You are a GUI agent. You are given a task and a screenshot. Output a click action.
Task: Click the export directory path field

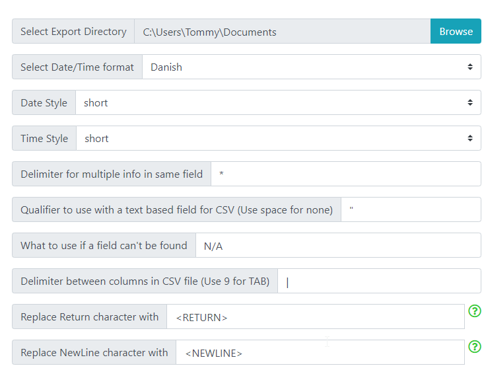283,31
